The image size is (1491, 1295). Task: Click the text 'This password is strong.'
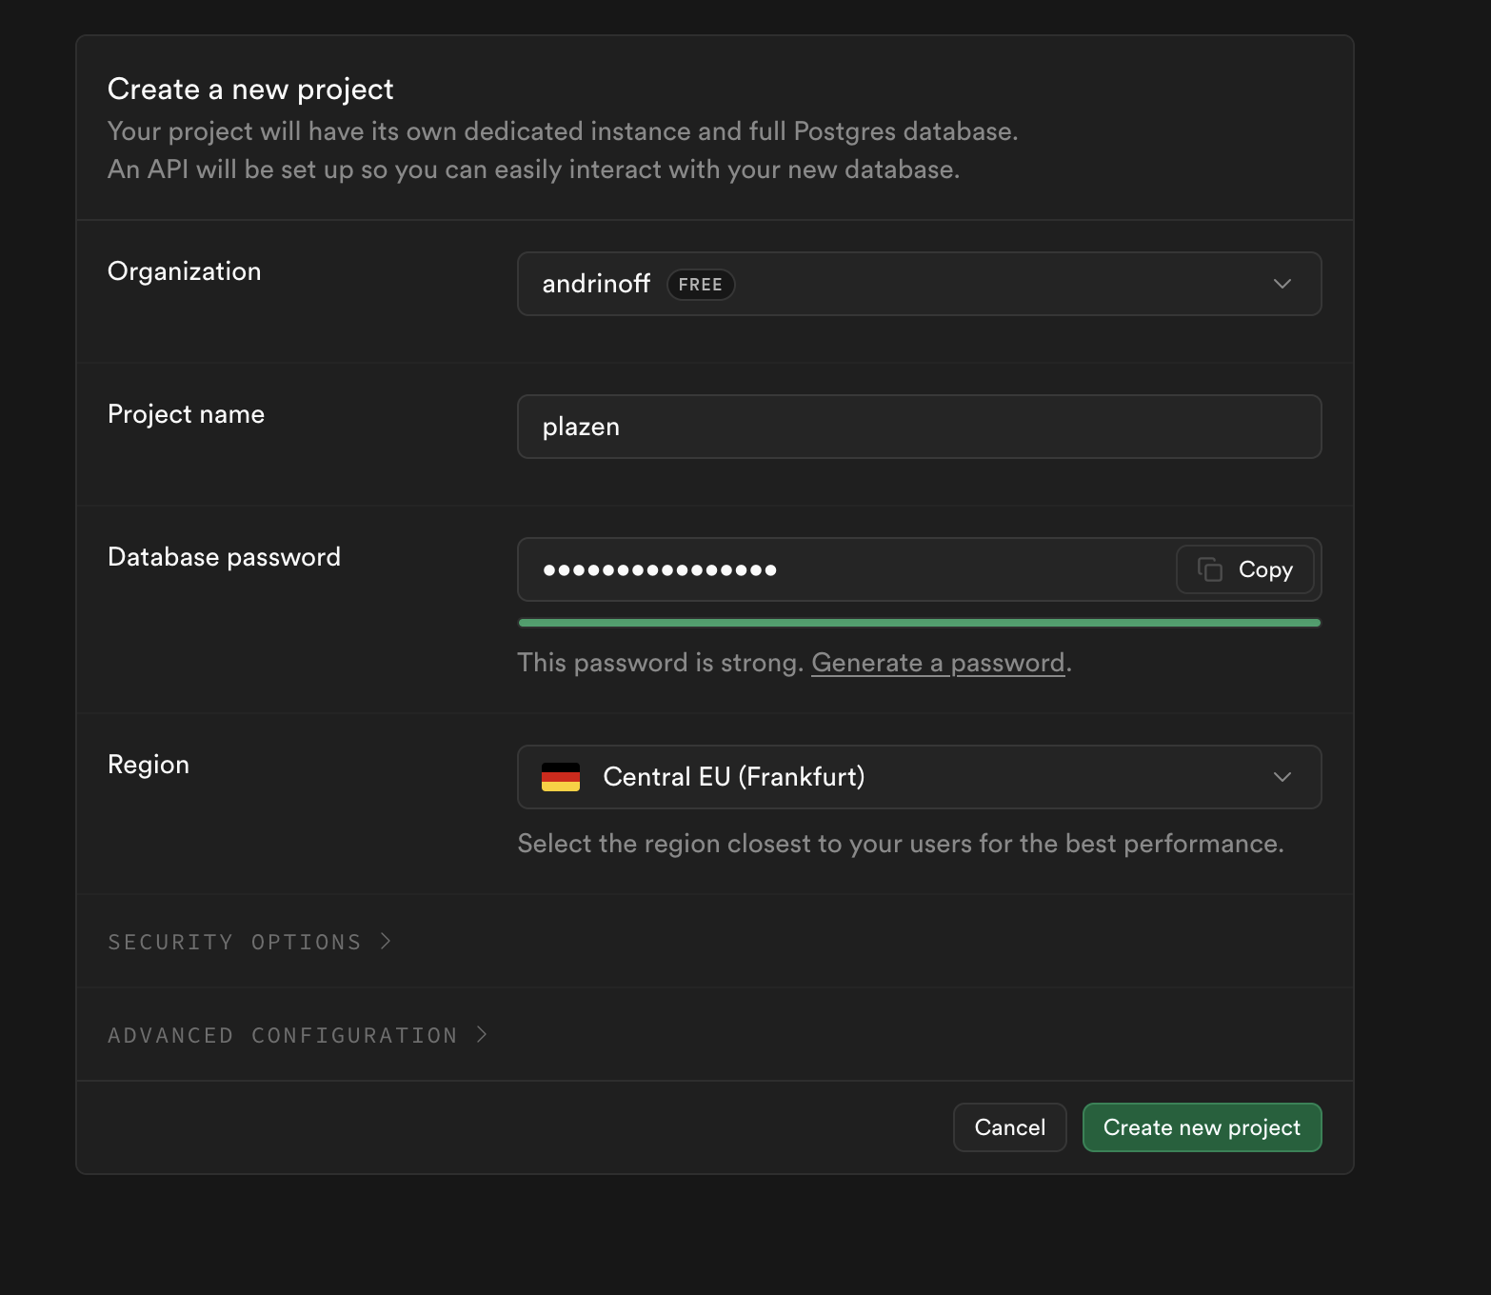click(660, 663)
